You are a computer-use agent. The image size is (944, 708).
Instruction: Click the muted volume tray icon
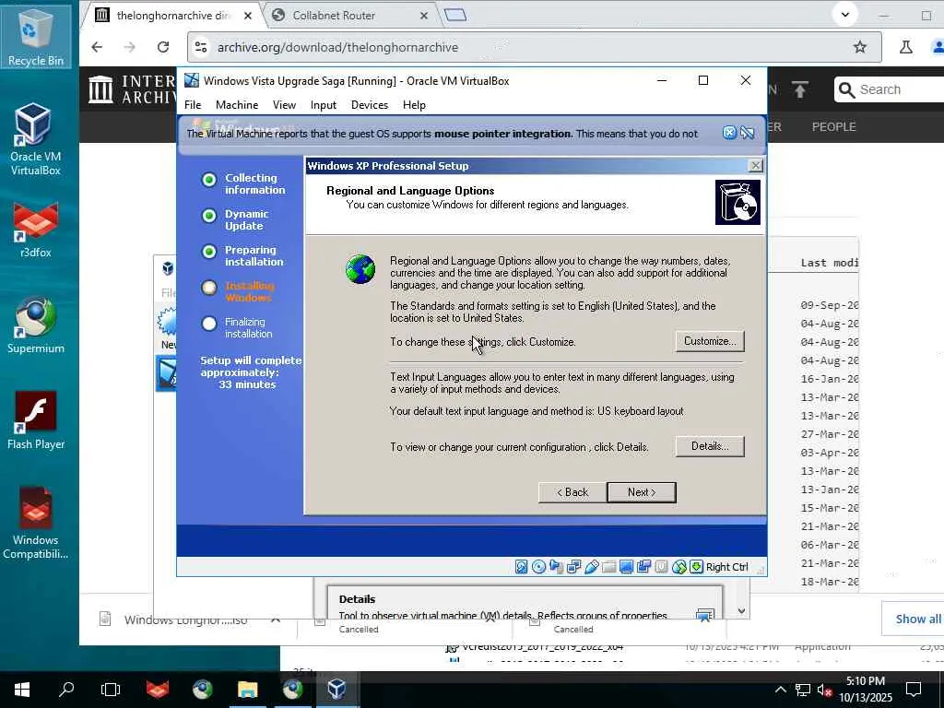point(825,690)
